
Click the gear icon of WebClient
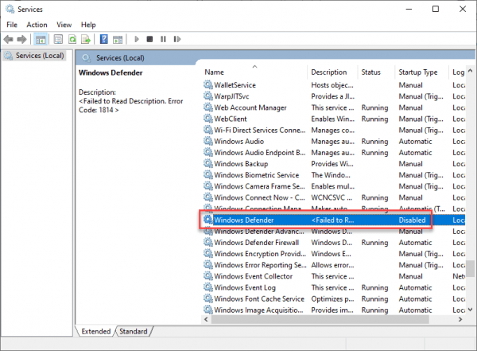(x=207, y=119)
